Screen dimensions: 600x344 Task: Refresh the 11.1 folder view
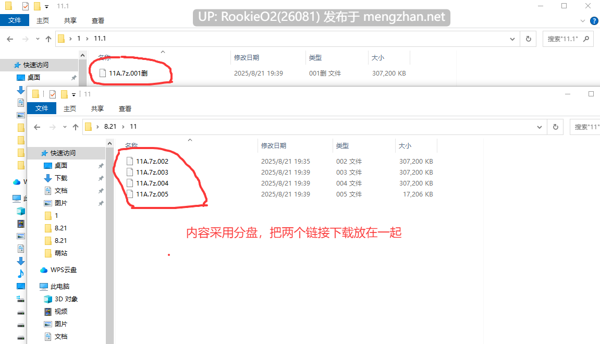click(529, 39)
